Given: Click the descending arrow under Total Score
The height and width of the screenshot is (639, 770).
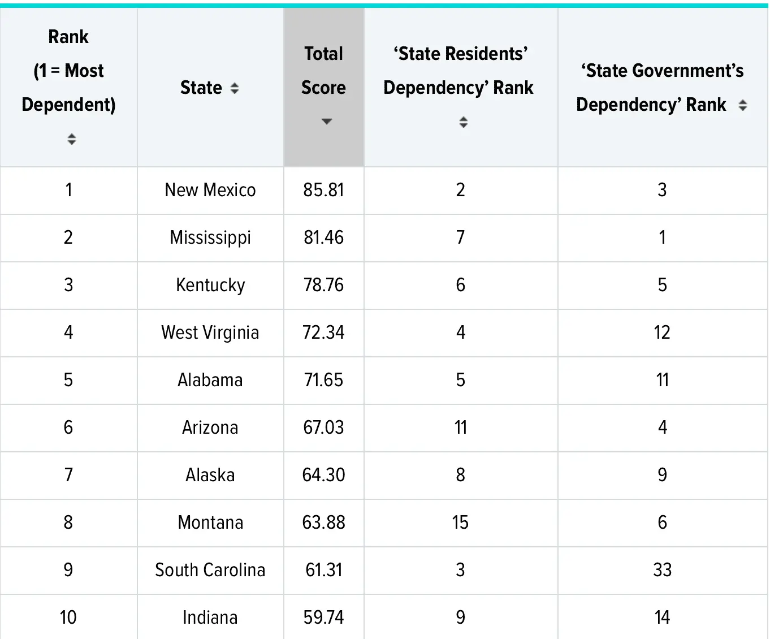Looking at the screenshot, I should [x=326, y=122].
